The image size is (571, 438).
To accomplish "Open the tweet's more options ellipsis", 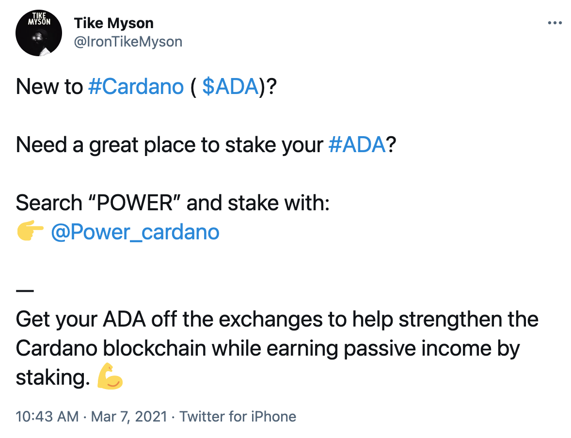I will click(x=554, y=23).
